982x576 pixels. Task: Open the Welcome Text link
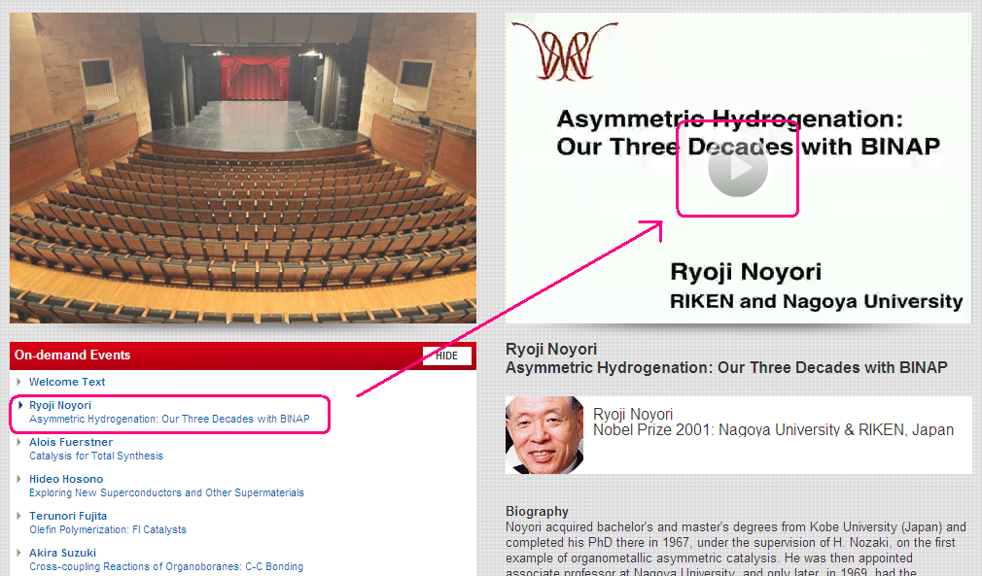point(67,382)
